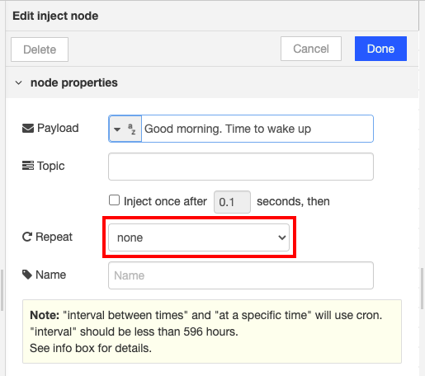
Task: Collapse the node properties section chevron
Action: click(x=18, y=82)
